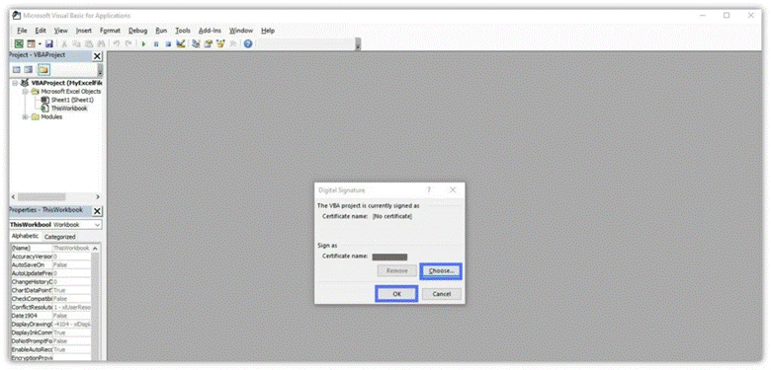
Task: Click the Save floppy disk icon
Action: pyautogui.click(x=49, y=43)
